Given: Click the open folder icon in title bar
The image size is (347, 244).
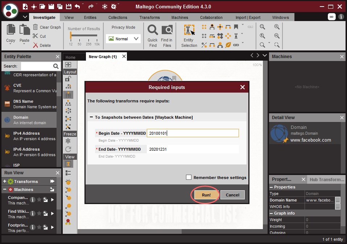Looking at the screenshot, I should tap(42, 7).
